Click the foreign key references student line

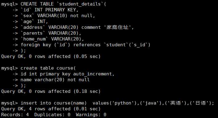85,45
